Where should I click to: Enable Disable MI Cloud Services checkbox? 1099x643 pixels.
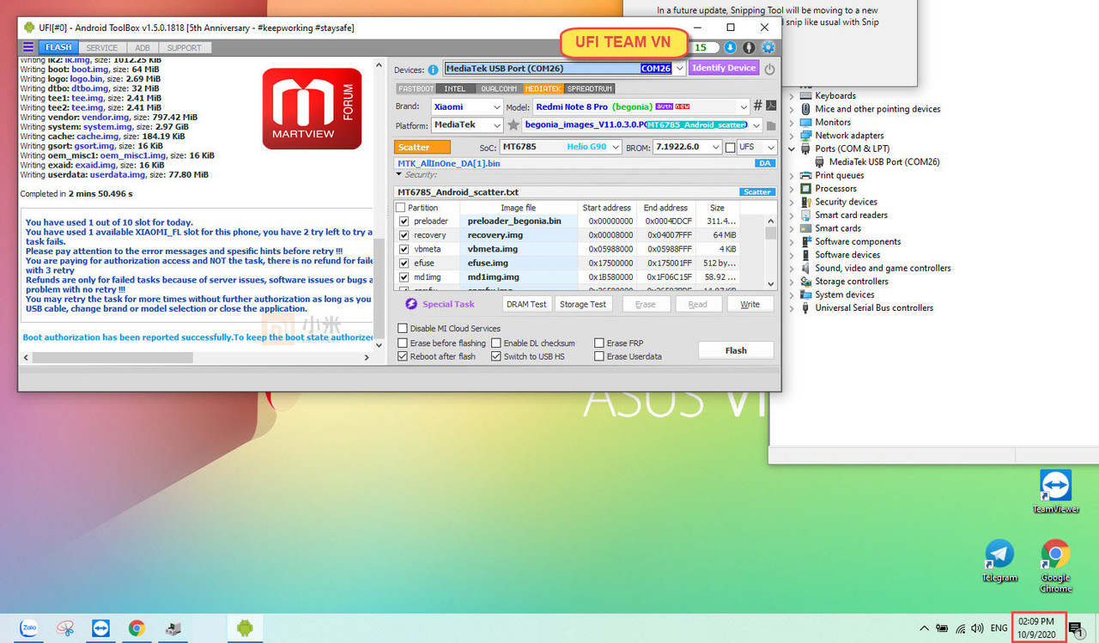403,329
